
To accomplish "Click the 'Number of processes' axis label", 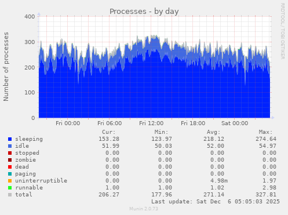I will click(x=6, y=67).
